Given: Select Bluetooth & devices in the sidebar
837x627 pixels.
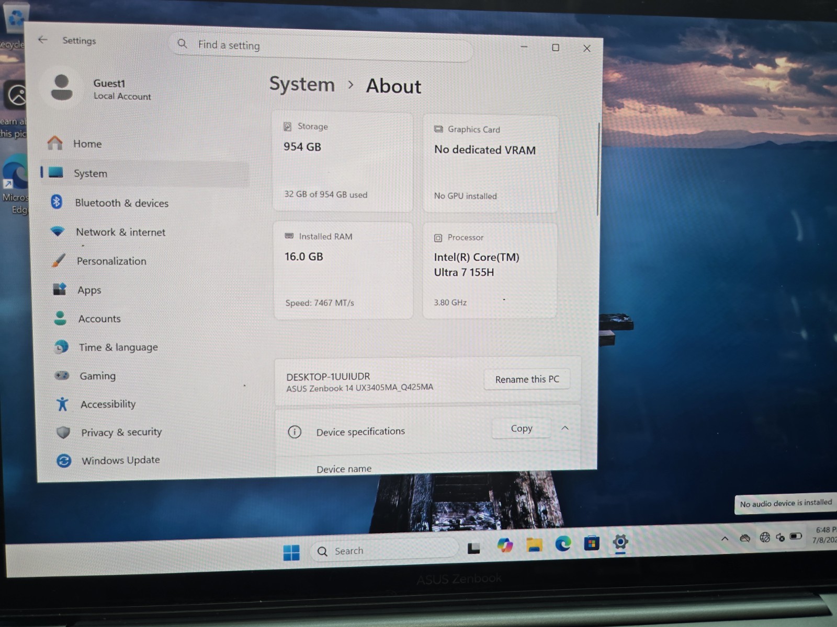Looking at the screenshot, I should point(121,203).
